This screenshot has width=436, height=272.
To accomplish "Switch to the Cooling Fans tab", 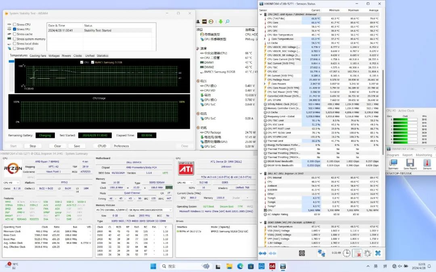I will coord(38,56).
